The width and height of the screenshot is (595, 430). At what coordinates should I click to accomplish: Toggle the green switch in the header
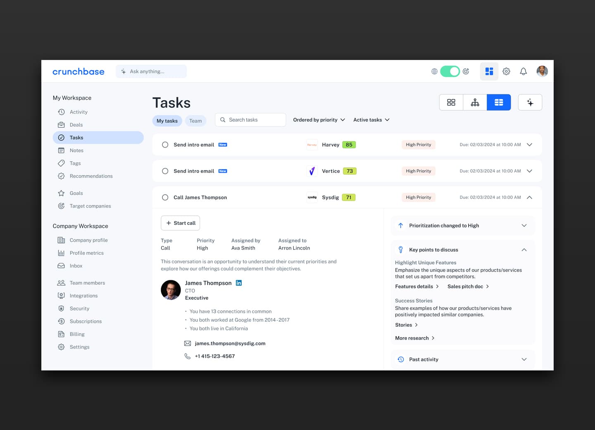450,71
